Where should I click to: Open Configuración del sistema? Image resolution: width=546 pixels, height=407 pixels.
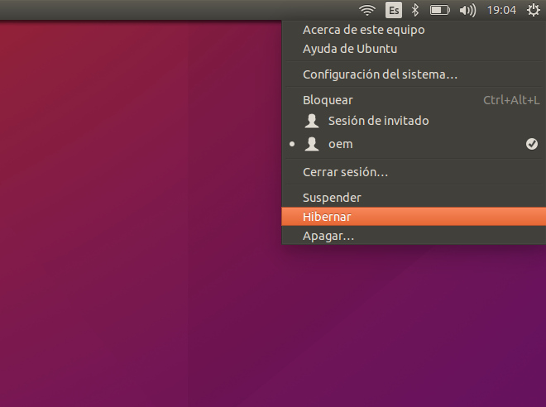pos(380,74)
